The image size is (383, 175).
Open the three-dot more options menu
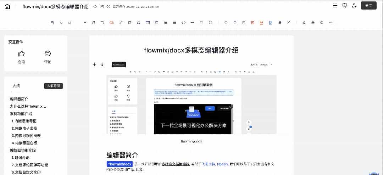(331, 23)
